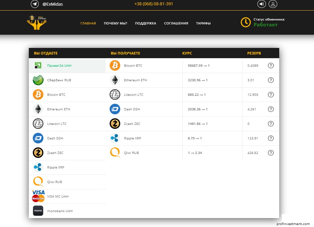
Task: Select the Приват24 UAH logo icon in give column
Action: 38,65
